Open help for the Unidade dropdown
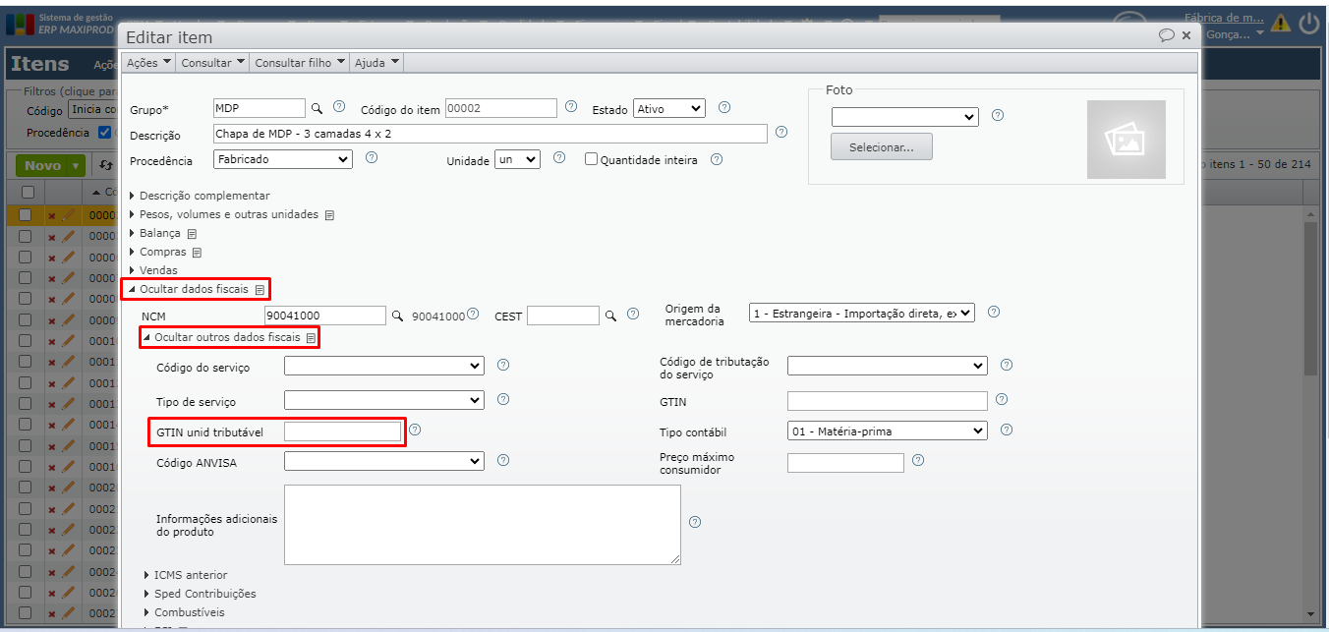Image resolution: width=1329 pixels, height=632 pixels. click(558, 157)
